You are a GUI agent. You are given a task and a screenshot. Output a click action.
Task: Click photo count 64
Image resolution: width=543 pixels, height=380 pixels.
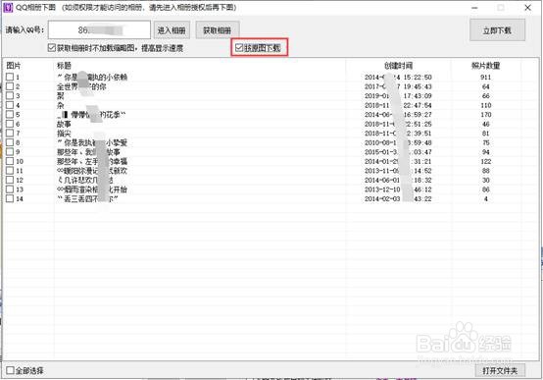point(485,86)
